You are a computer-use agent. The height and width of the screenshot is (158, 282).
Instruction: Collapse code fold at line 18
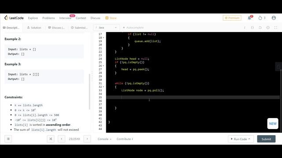(x=104, y=38)
